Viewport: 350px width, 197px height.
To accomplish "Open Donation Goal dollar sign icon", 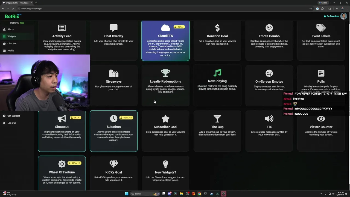I will (x=217, y=28).
